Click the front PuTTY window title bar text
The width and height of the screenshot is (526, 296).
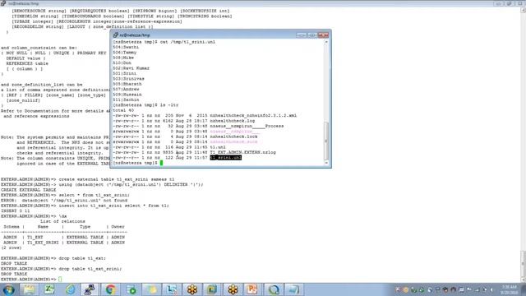(x=135, y=35)
